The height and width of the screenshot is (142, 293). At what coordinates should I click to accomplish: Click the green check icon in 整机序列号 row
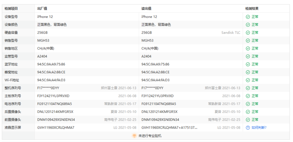point(248,88)
